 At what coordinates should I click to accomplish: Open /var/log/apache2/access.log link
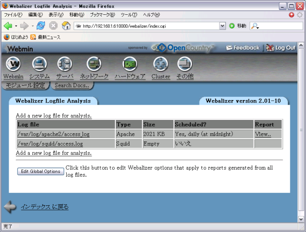click(53, 134)
